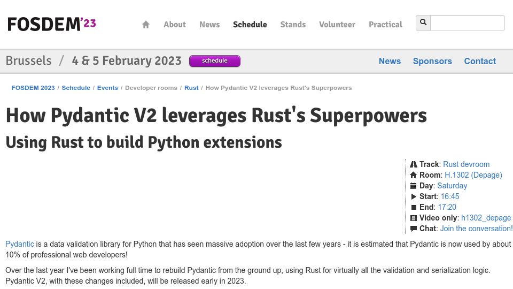
Task: Open the News item in top navigation
Action: [x=209, y=25]
